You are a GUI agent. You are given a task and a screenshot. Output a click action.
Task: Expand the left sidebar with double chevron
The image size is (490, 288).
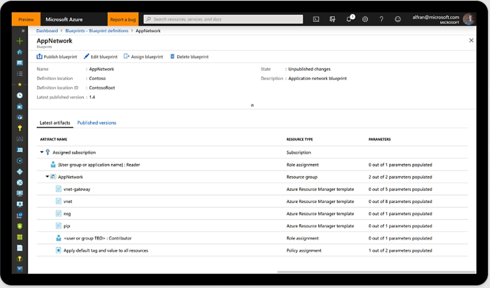tap(23, 30)
